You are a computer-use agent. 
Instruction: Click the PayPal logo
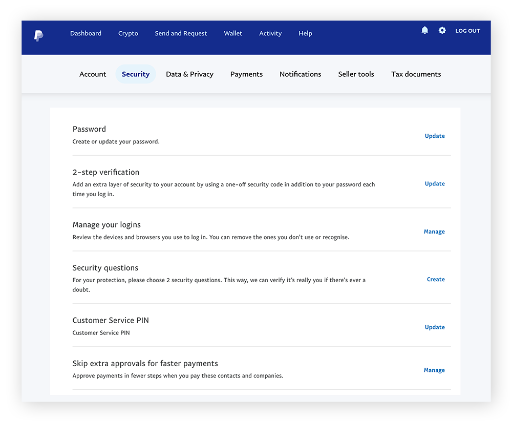38,36
